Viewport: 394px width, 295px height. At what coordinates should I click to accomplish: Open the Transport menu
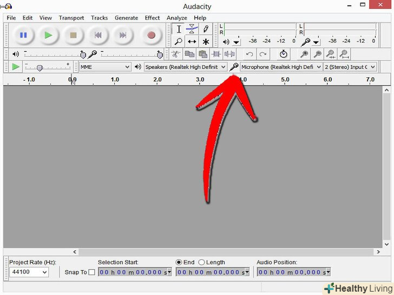[71, 18]
